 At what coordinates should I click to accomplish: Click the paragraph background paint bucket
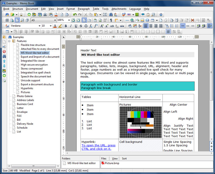coord(140,26)
